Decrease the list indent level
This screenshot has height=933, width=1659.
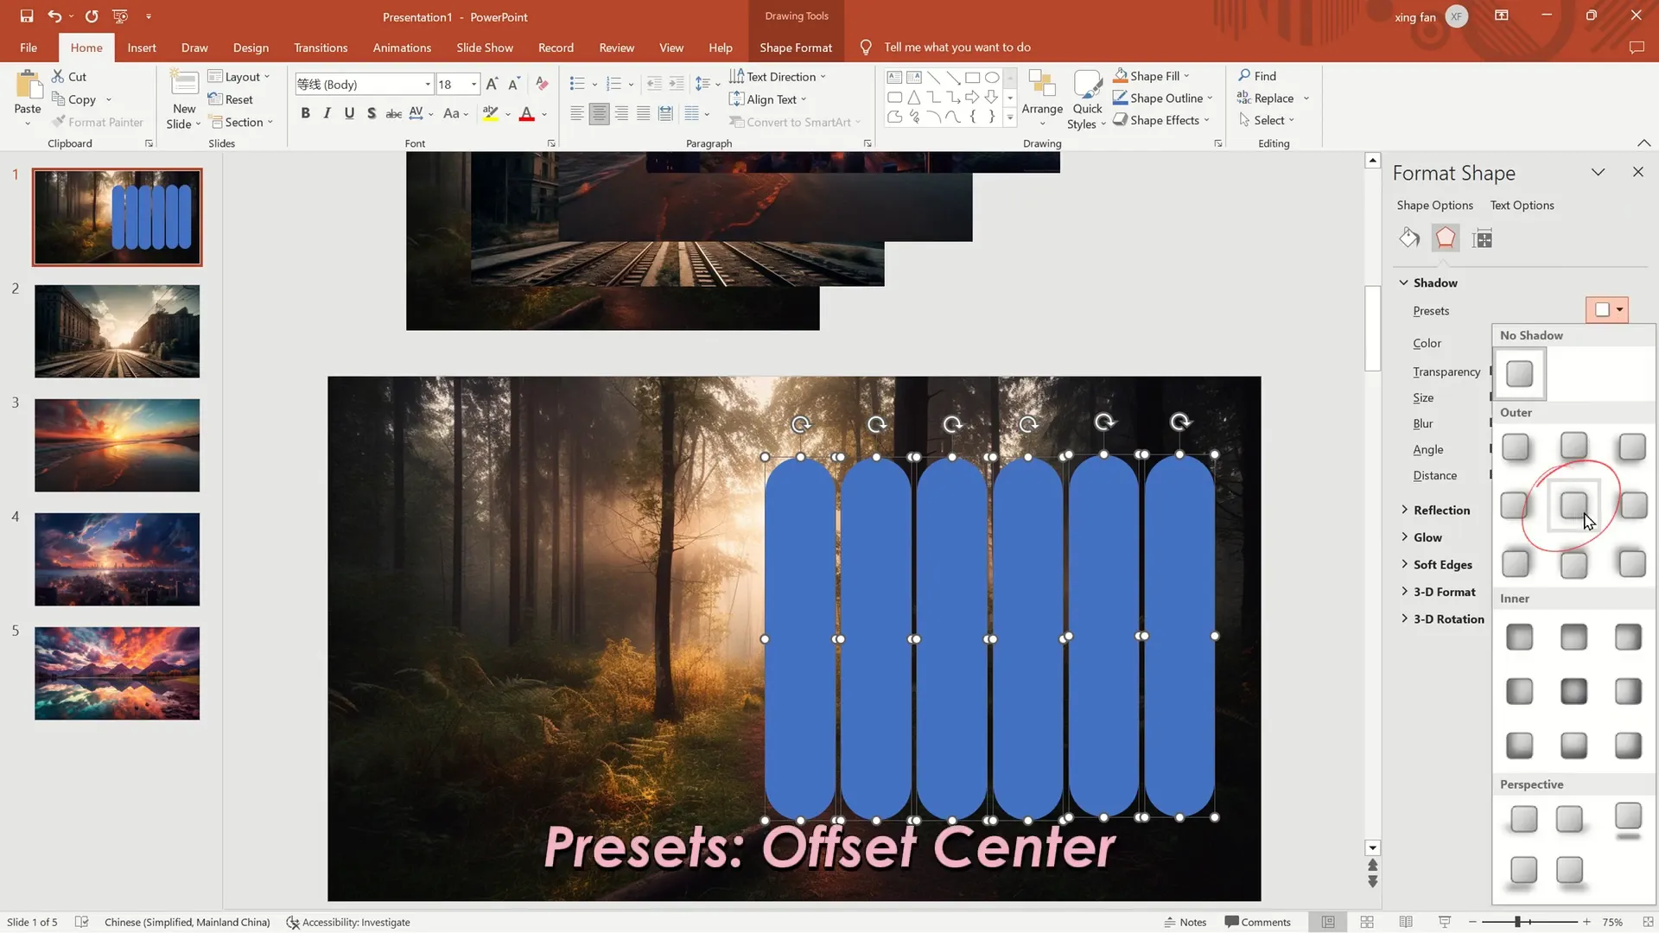click(654, 84)
